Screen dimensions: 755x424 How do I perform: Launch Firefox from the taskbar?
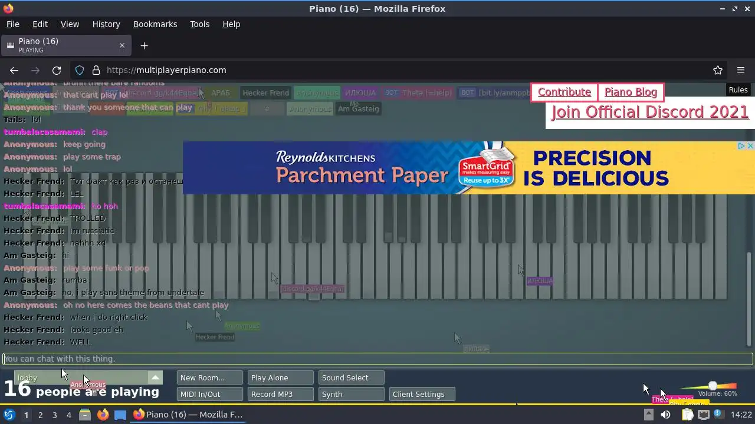[x=103, y=415]
